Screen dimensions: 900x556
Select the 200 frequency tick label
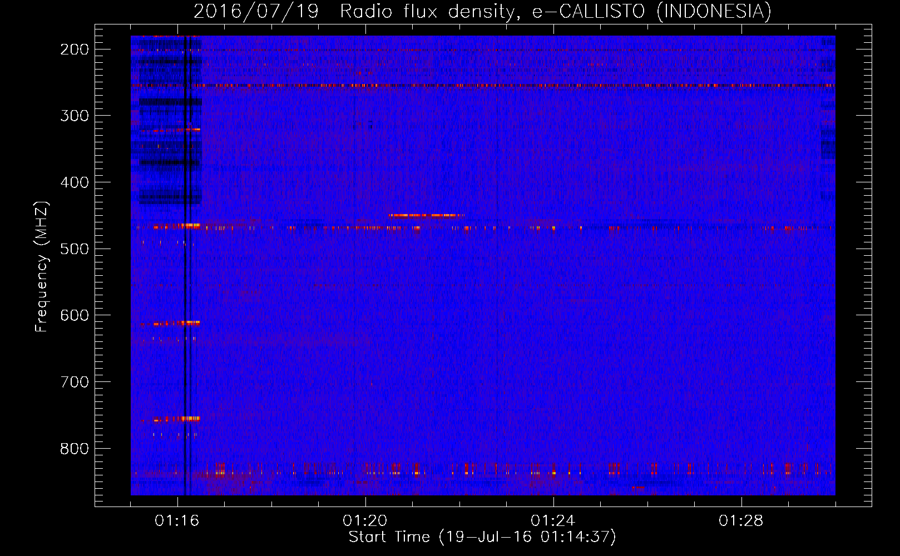pyautogui.click(x=75, y=49)
